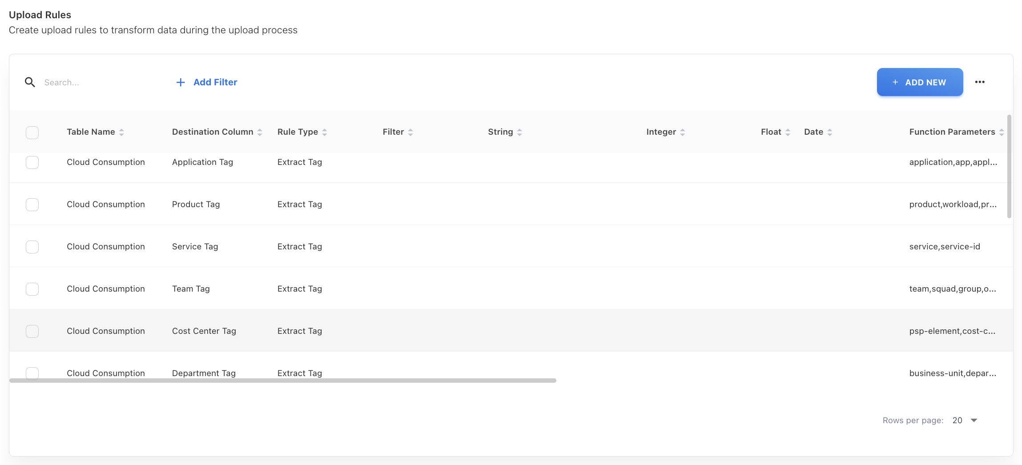Click the horizontal table scrollbar

pos(283,381)
